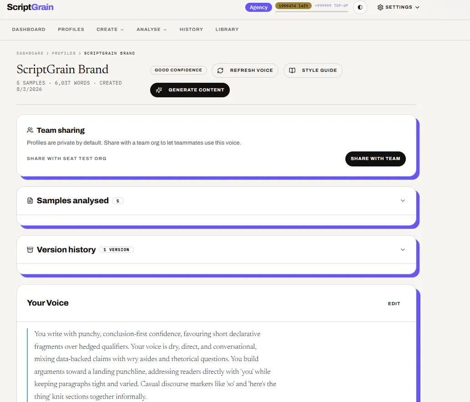Toggle the dark mode half-moon icon
Image resolution: width=470 pixels, height=402 pixels.
(x=360, y=7)
